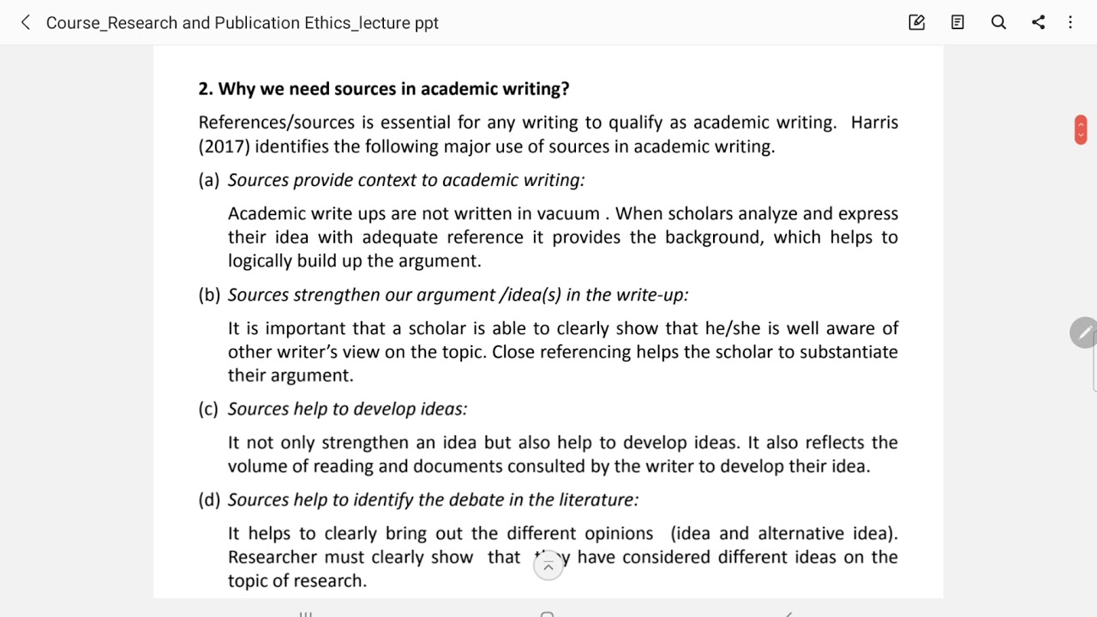The image size is (1097, 617).
Task: Tap the subheading 'Sources provide context to academic writing'
Action: click(406, 180)
